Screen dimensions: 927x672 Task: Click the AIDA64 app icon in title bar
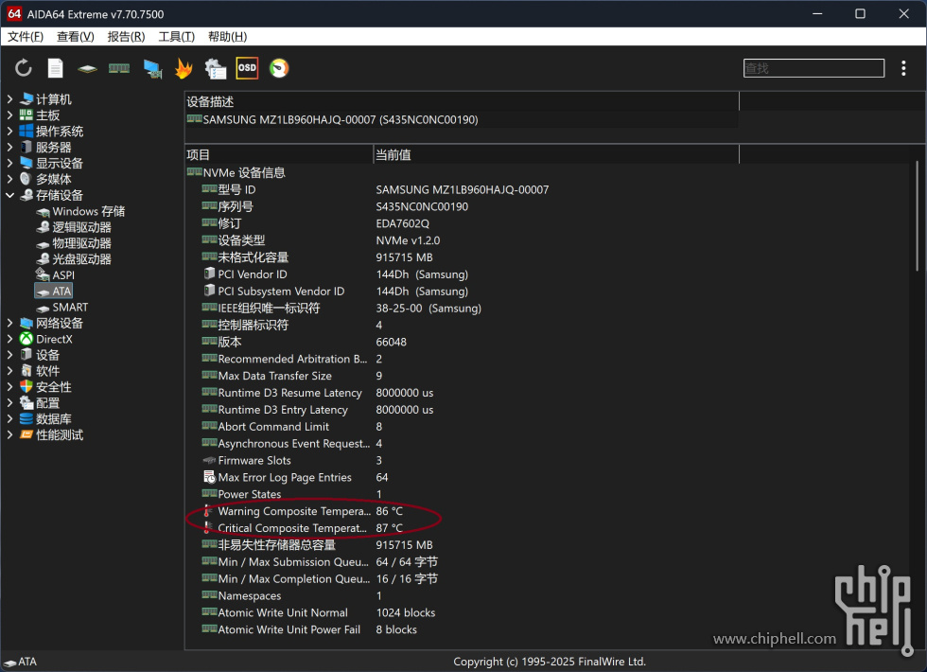[14, 13]
